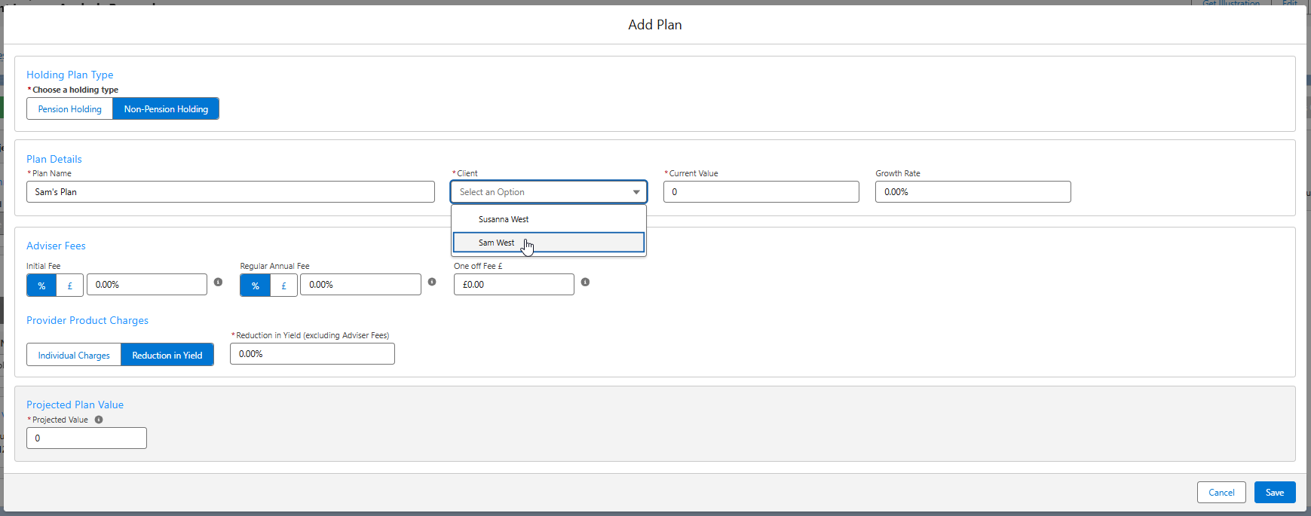The height and width of the screenshot is (516, 1311).
Task: Switch Initial Fee to percentage mode
Action: 41,285
